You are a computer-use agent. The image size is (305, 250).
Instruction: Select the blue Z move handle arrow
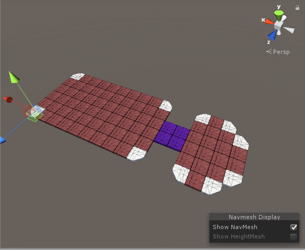pos(3,140)
